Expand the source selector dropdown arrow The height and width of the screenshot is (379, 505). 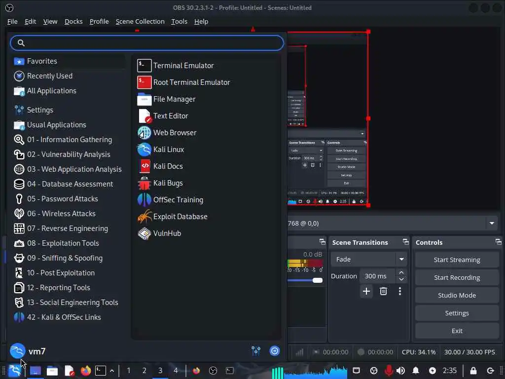[x=492, y=223]
